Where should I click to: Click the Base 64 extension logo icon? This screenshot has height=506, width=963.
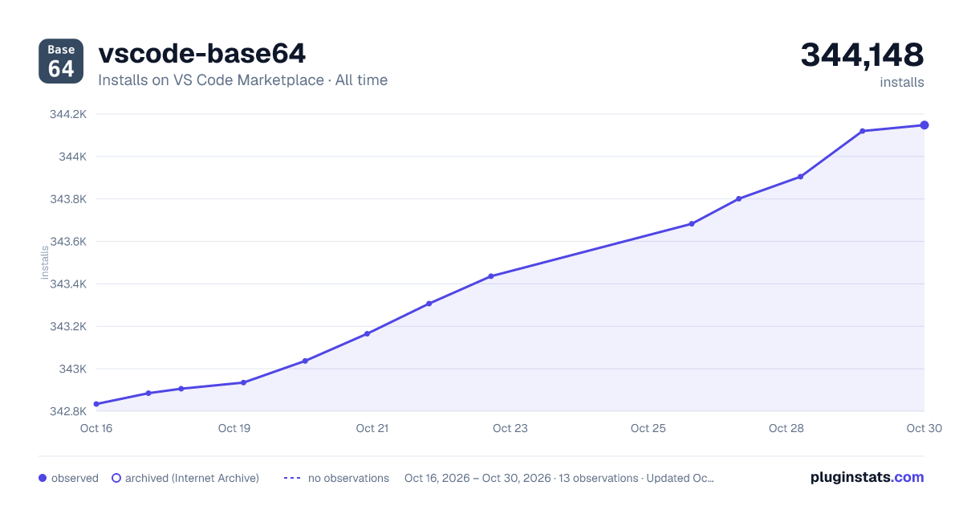pyautogui.click(x=61, y=61)
